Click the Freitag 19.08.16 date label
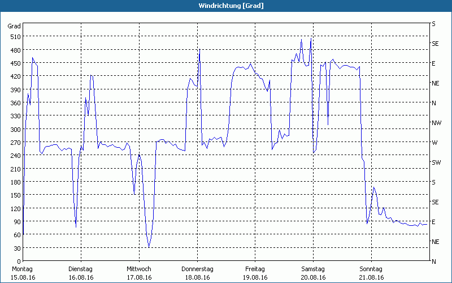452x283 pixels. point(255,273)
